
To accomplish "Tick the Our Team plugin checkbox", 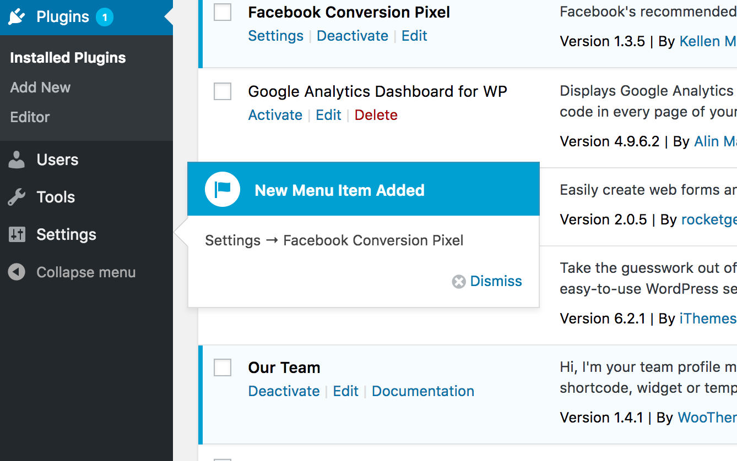I will point(223,367).
